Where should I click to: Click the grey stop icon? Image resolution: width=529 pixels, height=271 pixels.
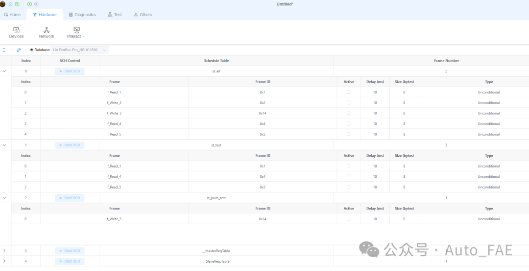coord(36,4)
